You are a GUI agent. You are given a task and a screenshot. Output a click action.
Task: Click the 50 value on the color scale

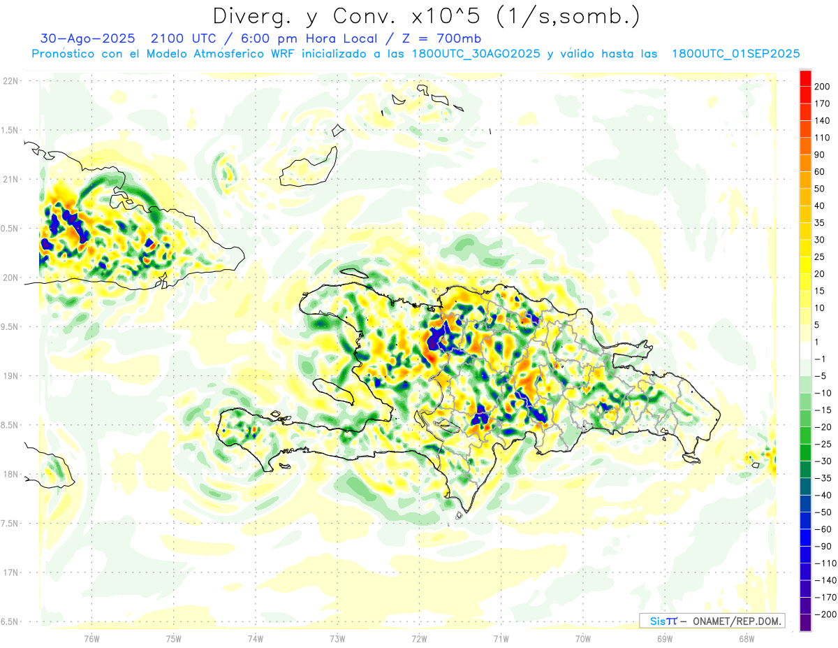click(x=820, y=189)
